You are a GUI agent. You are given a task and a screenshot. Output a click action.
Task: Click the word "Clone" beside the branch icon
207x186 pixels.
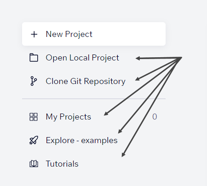[57, 81]
